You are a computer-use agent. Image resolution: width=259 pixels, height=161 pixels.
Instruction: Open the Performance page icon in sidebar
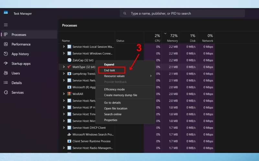point(6,44)
